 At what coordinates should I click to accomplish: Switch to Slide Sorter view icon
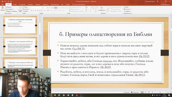click(146, 92)
